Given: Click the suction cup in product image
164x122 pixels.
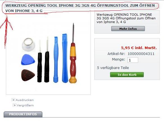Looking at the screenshot, I should click(x=28, y=44).
